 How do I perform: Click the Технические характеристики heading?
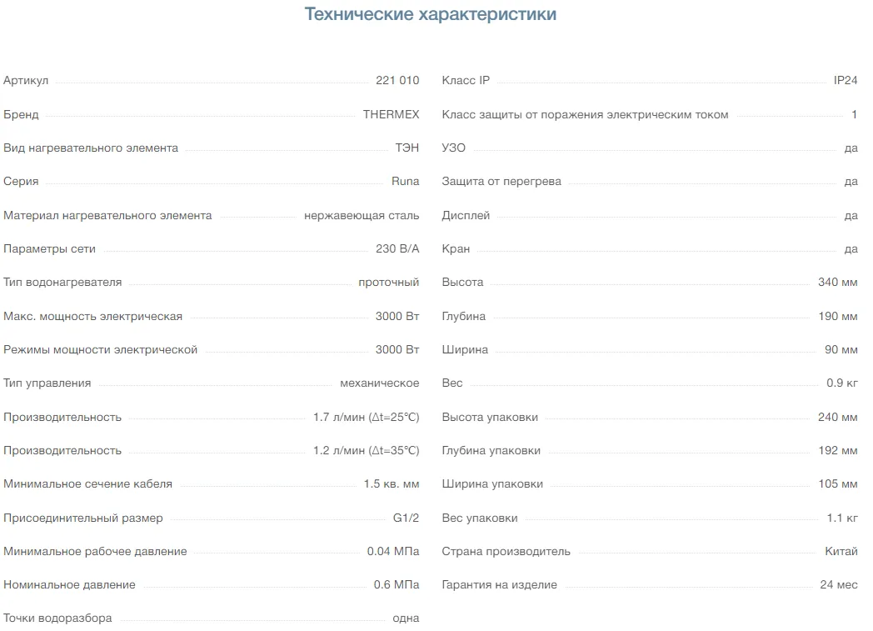(x=431, y=14)
